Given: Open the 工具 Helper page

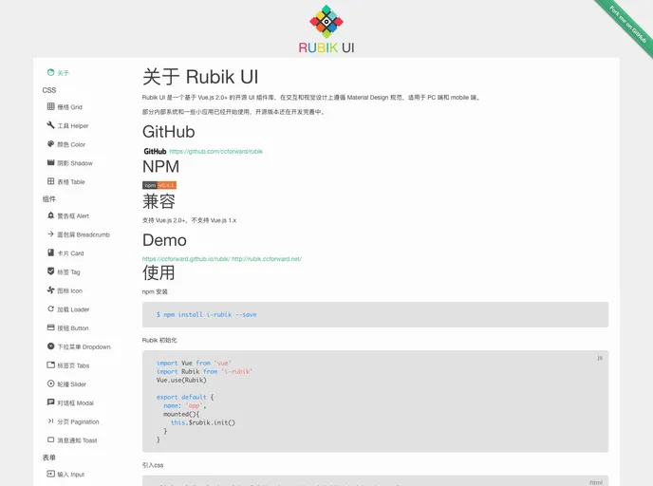Looking at the screenshot, I should pyautogui.click(x=73, y=125).
